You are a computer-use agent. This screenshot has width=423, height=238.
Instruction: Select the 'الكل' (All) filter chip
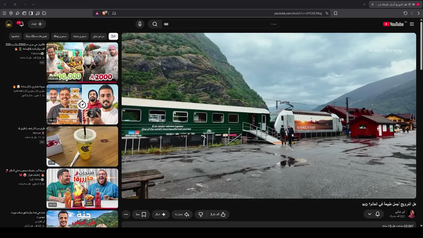(113, 36)
